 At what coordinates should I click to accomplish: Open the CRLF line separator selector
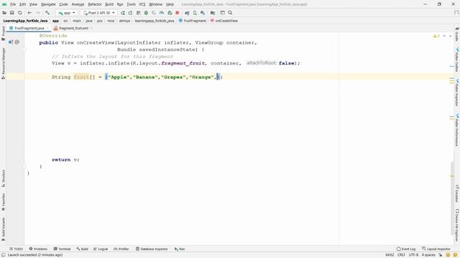401,255
